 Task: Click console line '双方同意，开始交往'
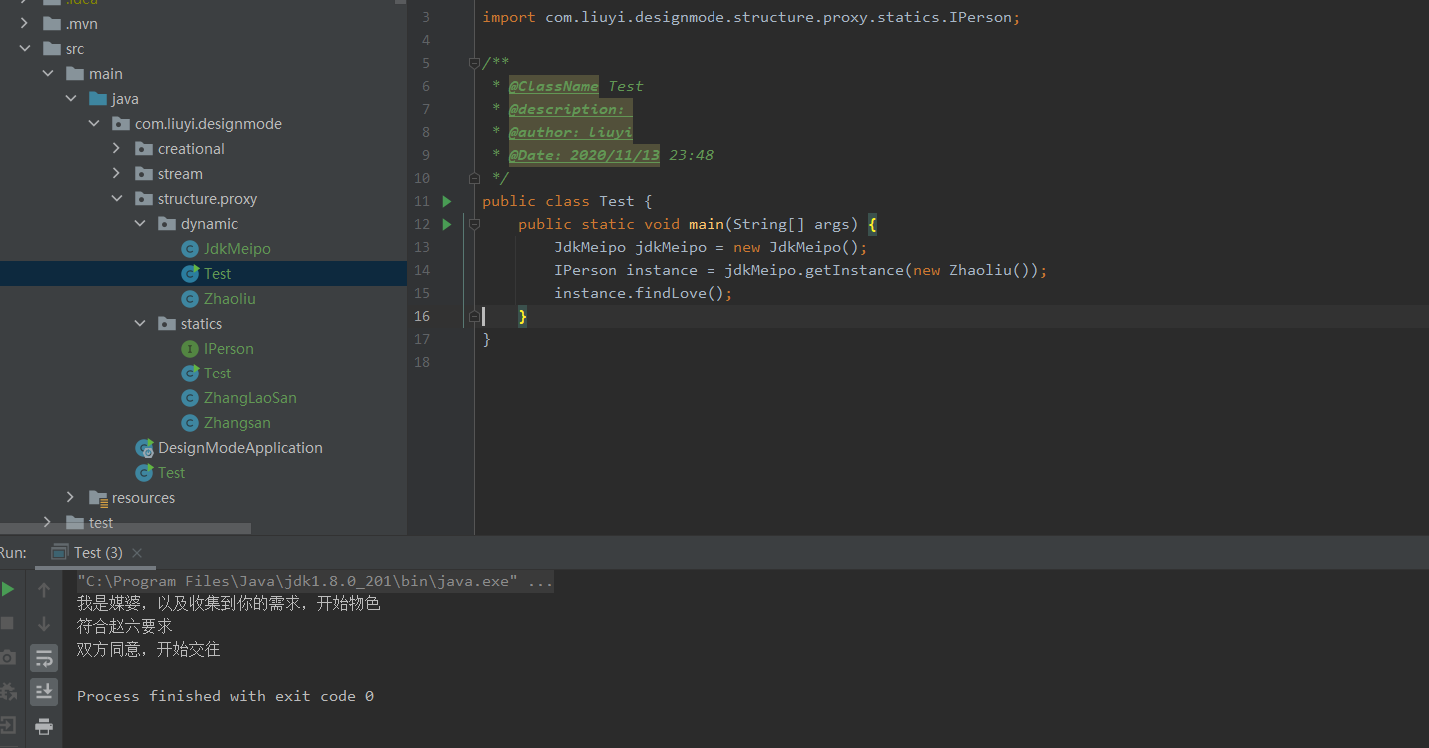click(x=149, y=650)
